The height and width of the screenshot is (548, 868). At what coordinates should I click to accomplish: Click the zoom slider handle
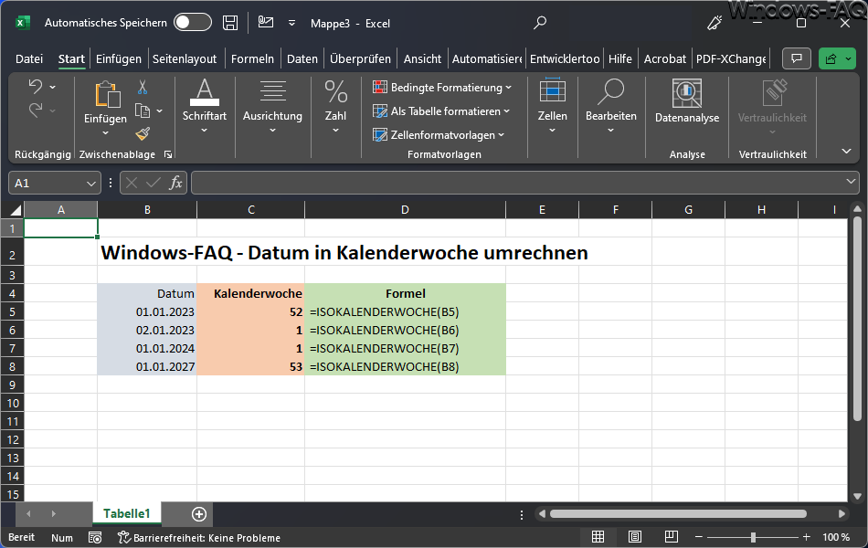(753, 537)
